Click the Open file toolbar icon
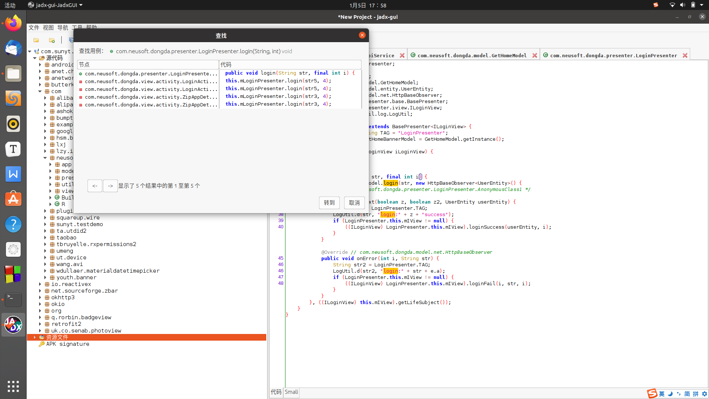Viewport: 709px width, 399px height. point(36,40)
